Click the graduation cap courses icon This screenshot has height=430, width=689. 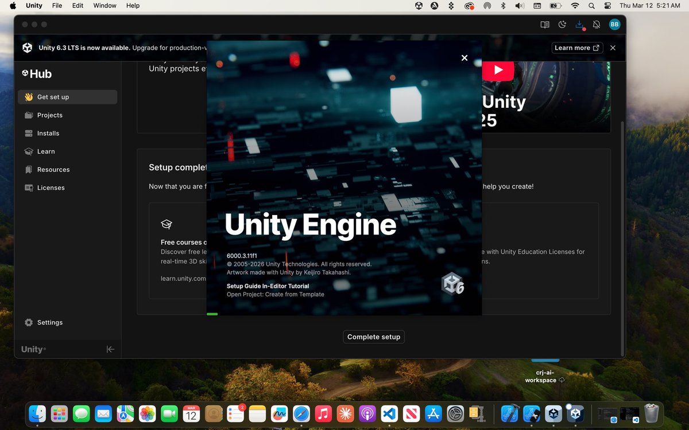click(x=167, y=224)
